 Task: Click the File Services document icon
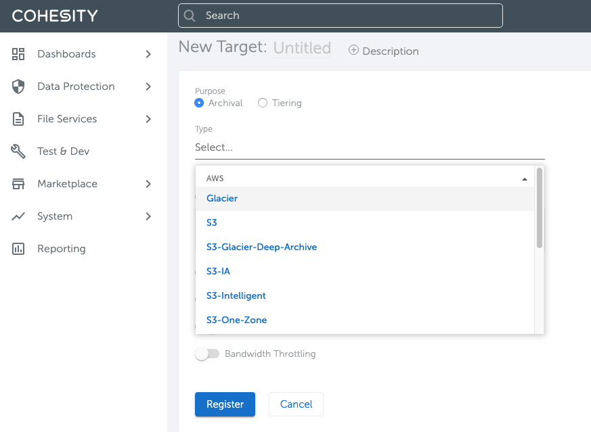click(x=18, y=119)
